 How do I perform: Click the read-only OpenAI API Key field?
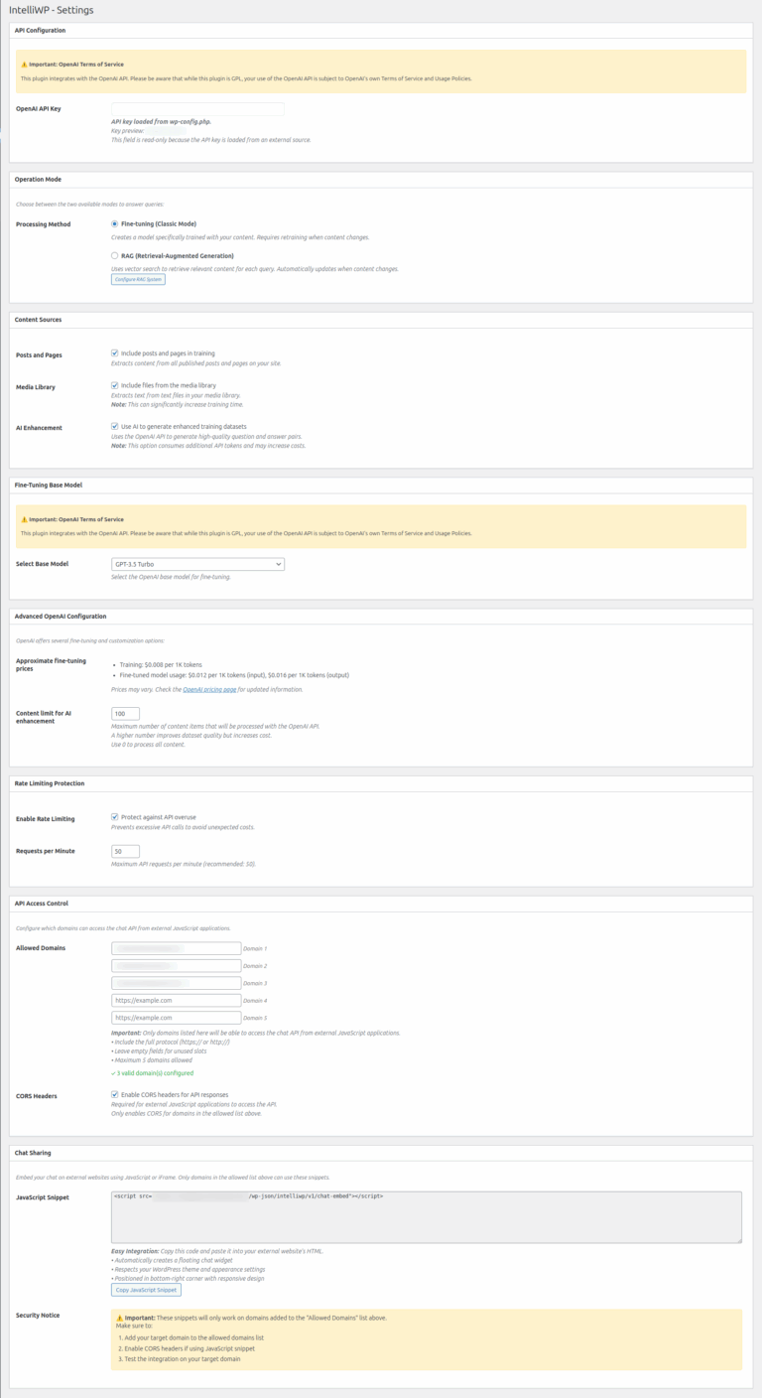click(x=197, y=108)
